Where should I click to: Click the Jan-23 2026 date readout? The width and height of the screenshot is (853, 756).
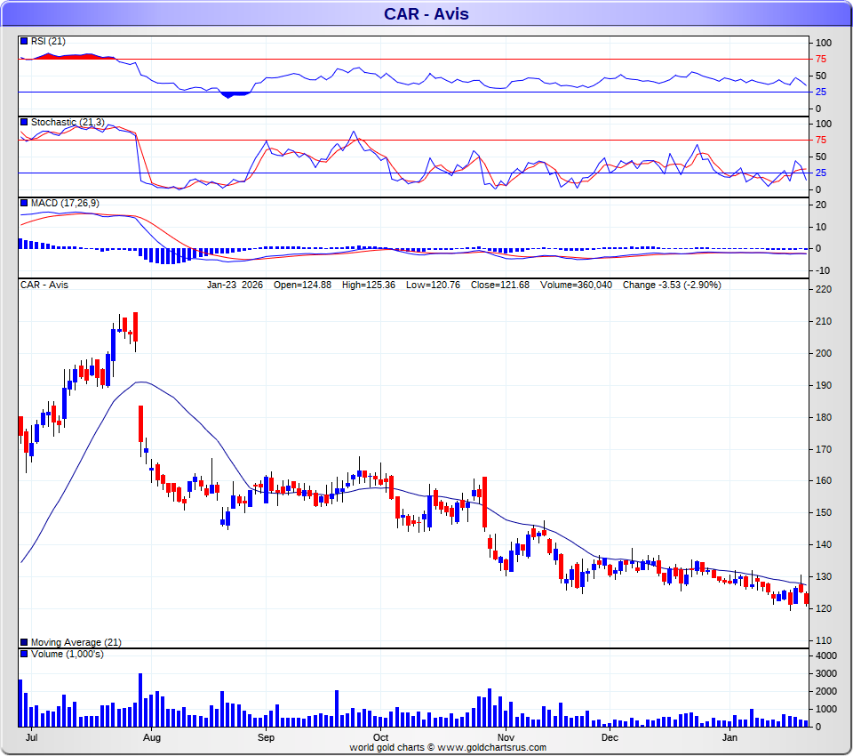234,286
